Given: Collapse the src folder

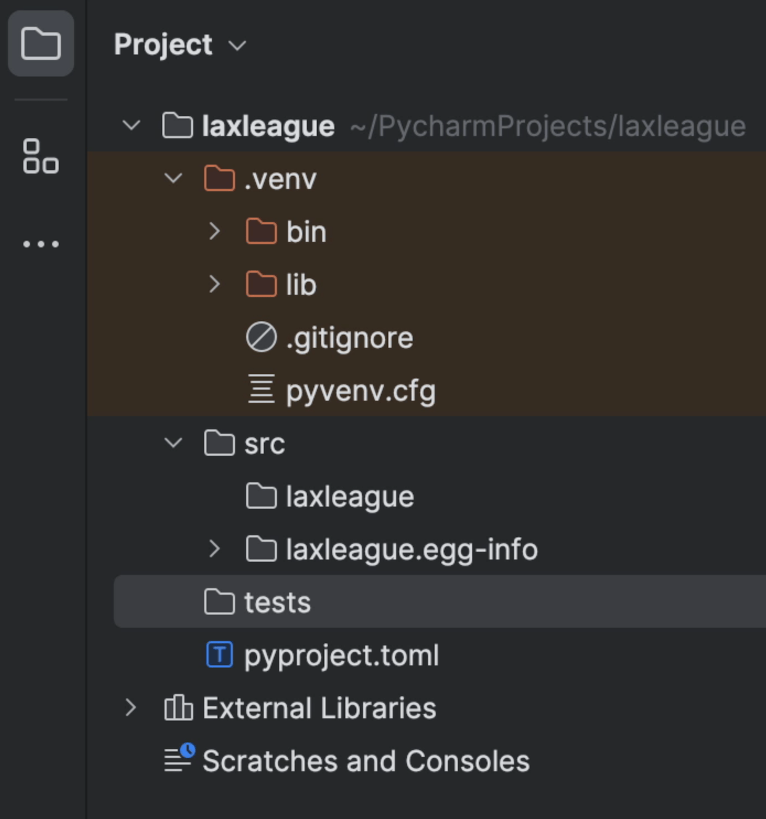Looking at the screenshot, I should click(174, 443).
